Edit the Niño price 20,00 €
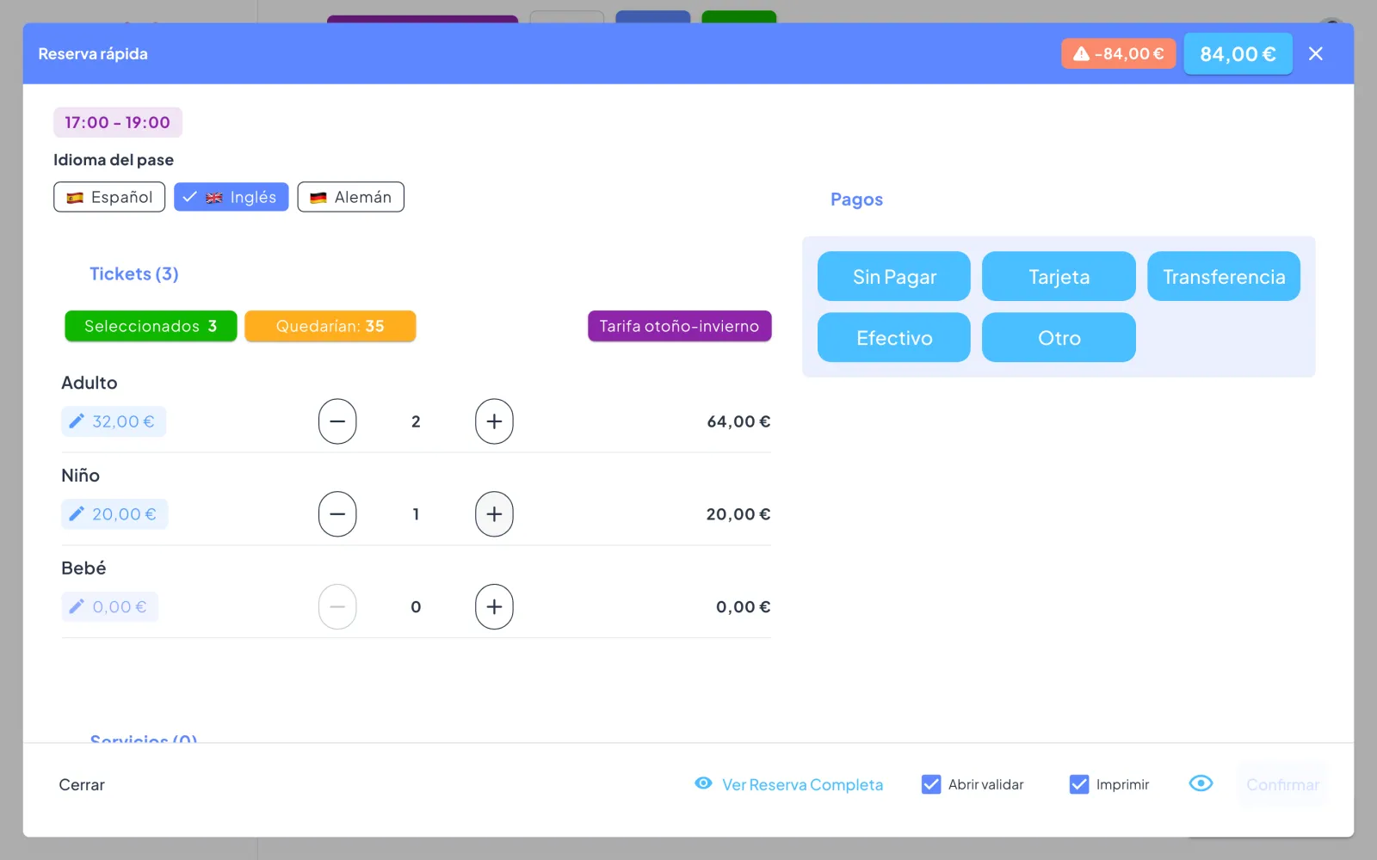The image size is (1377, 860). pos(114,514)
